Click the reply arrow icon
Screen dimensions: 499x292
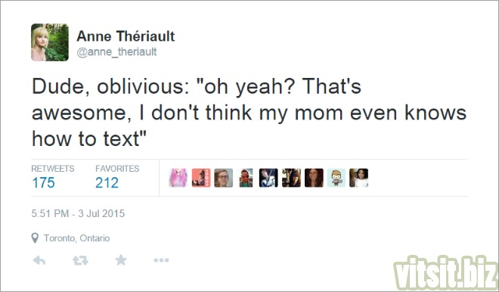pyautogui.click(x=39, y=260)
